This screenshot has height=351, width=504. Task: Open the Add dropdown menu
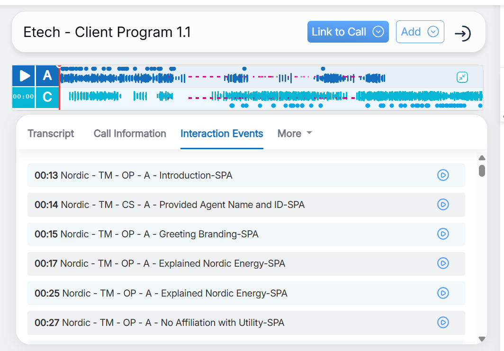click(x=420, y=32)
